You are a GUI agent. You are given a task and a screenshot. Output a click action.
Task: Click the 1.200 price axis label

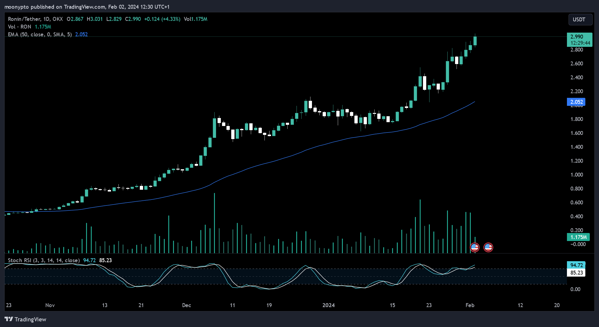click(x=577, y=161)
